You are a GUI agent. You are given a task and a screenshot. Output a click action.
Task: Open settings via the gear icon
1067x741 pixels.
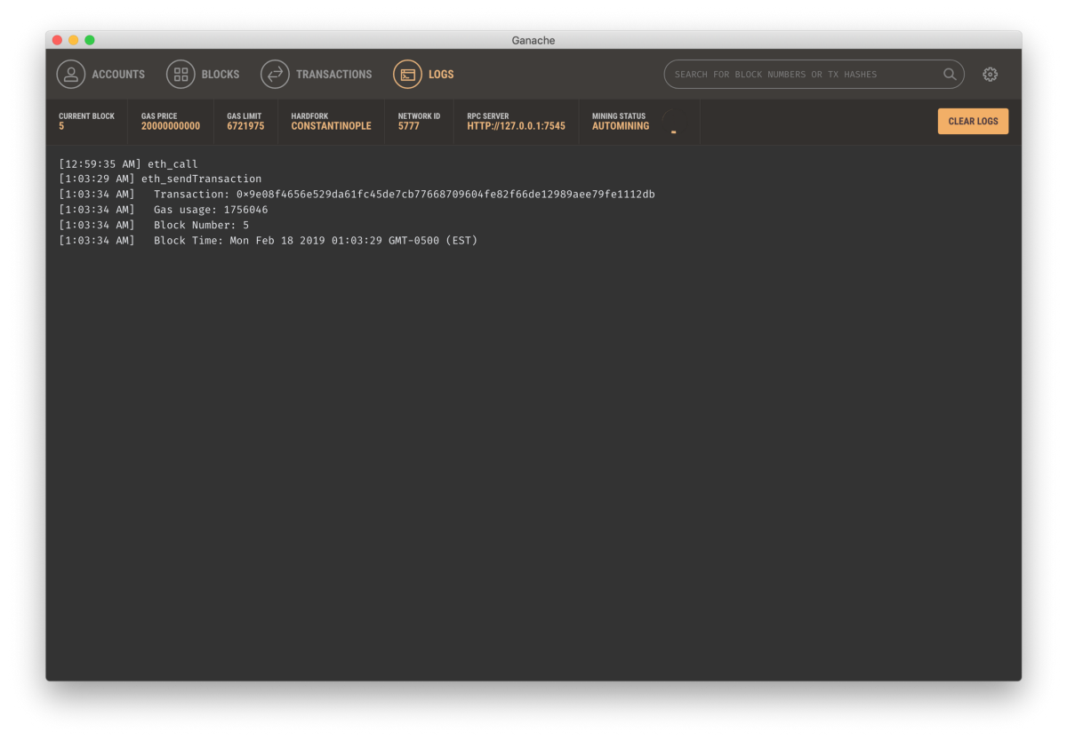(990, 75)
